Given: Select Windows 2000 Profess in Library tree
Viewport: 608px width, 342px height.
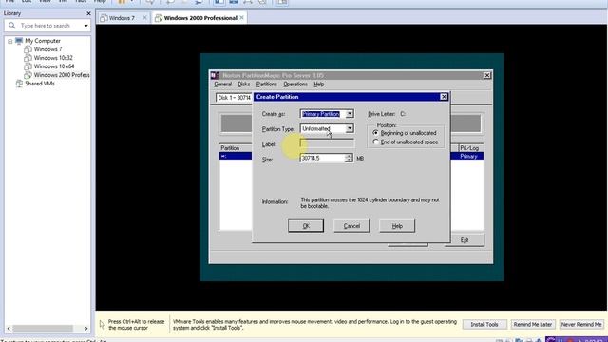Looking at the screenshot, I should click(62, 75).
